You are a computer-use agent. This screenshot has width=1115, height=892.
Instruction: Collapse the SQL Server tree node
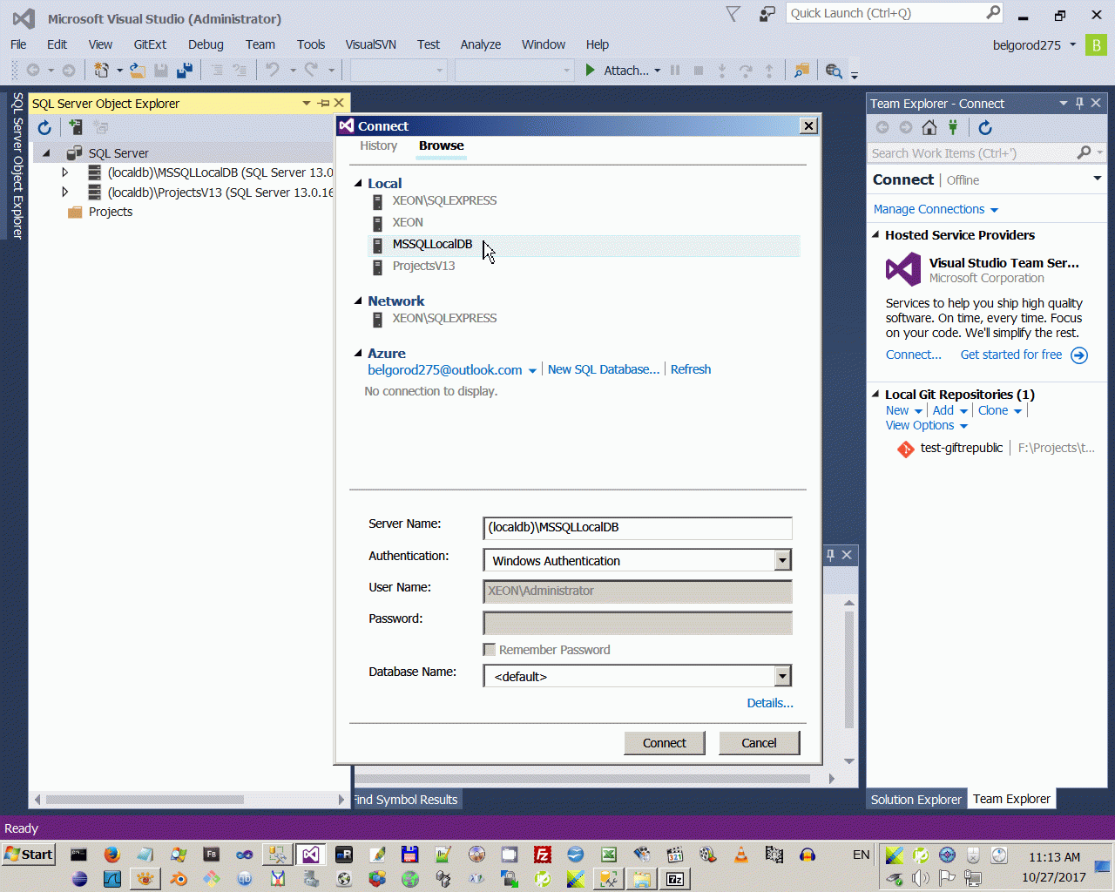coord(46,153)
